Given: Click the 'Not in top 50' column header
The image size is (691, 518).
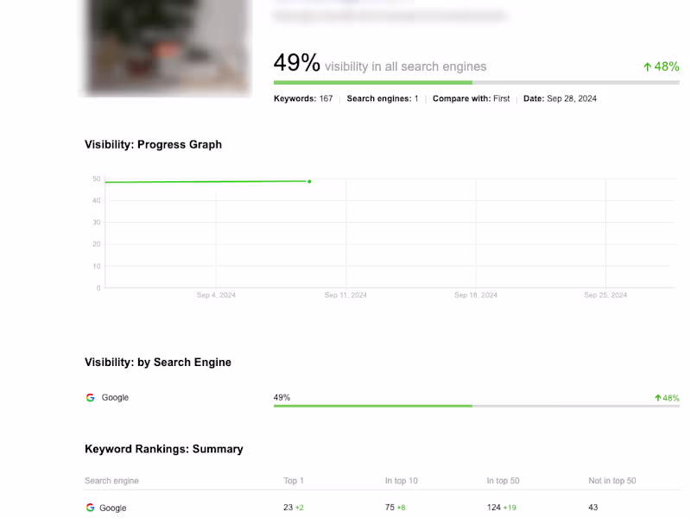Looking at the screenshot, I should point(612,481).
